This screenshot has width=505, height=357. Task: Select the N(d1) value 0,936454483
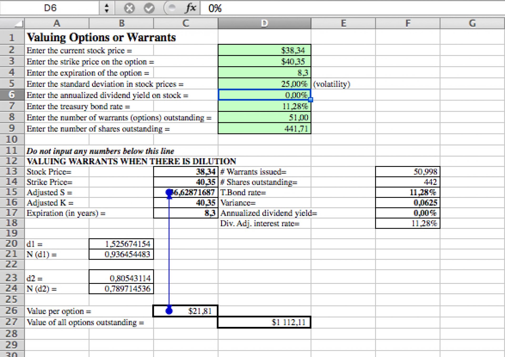point(121,254)
